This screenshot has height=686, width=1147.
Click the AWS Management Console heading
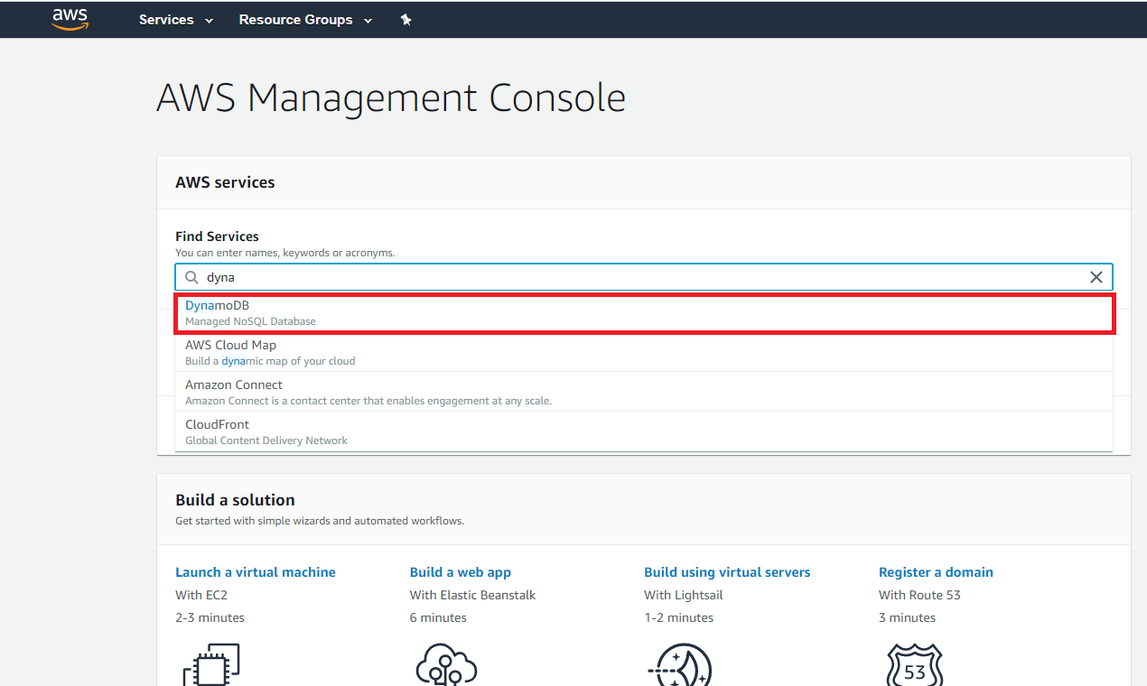[390, 97]
